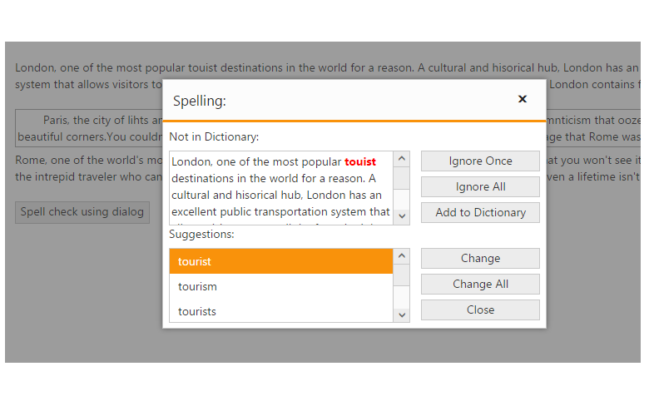Click inside the Not in Dictionary text area

280,196
